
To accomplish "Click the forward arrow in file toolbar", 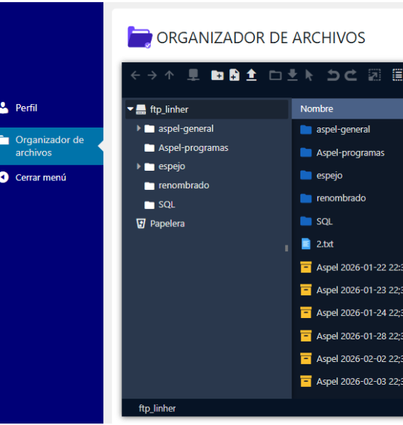I will click(x=152, y=75).
